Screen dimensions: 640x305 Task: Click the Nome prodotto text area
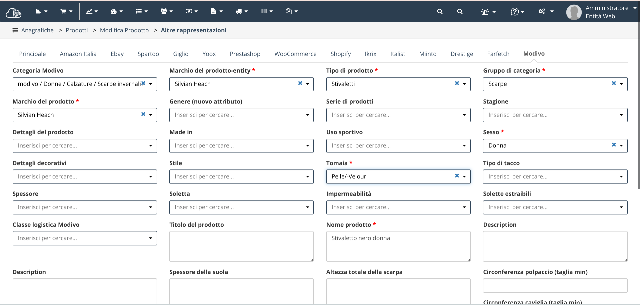coord(398,246)
